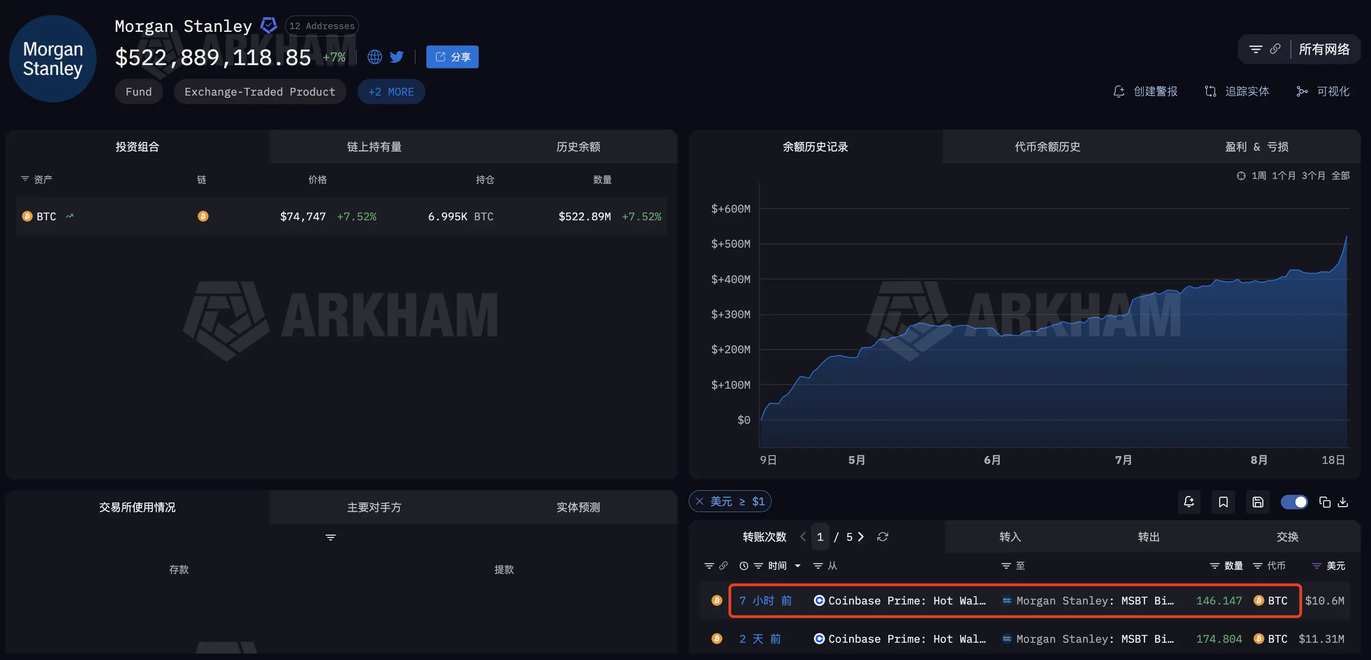Switch to the 投资组合 tab
The width and height of the screenshot is (1371, 660).
[137, 147]
